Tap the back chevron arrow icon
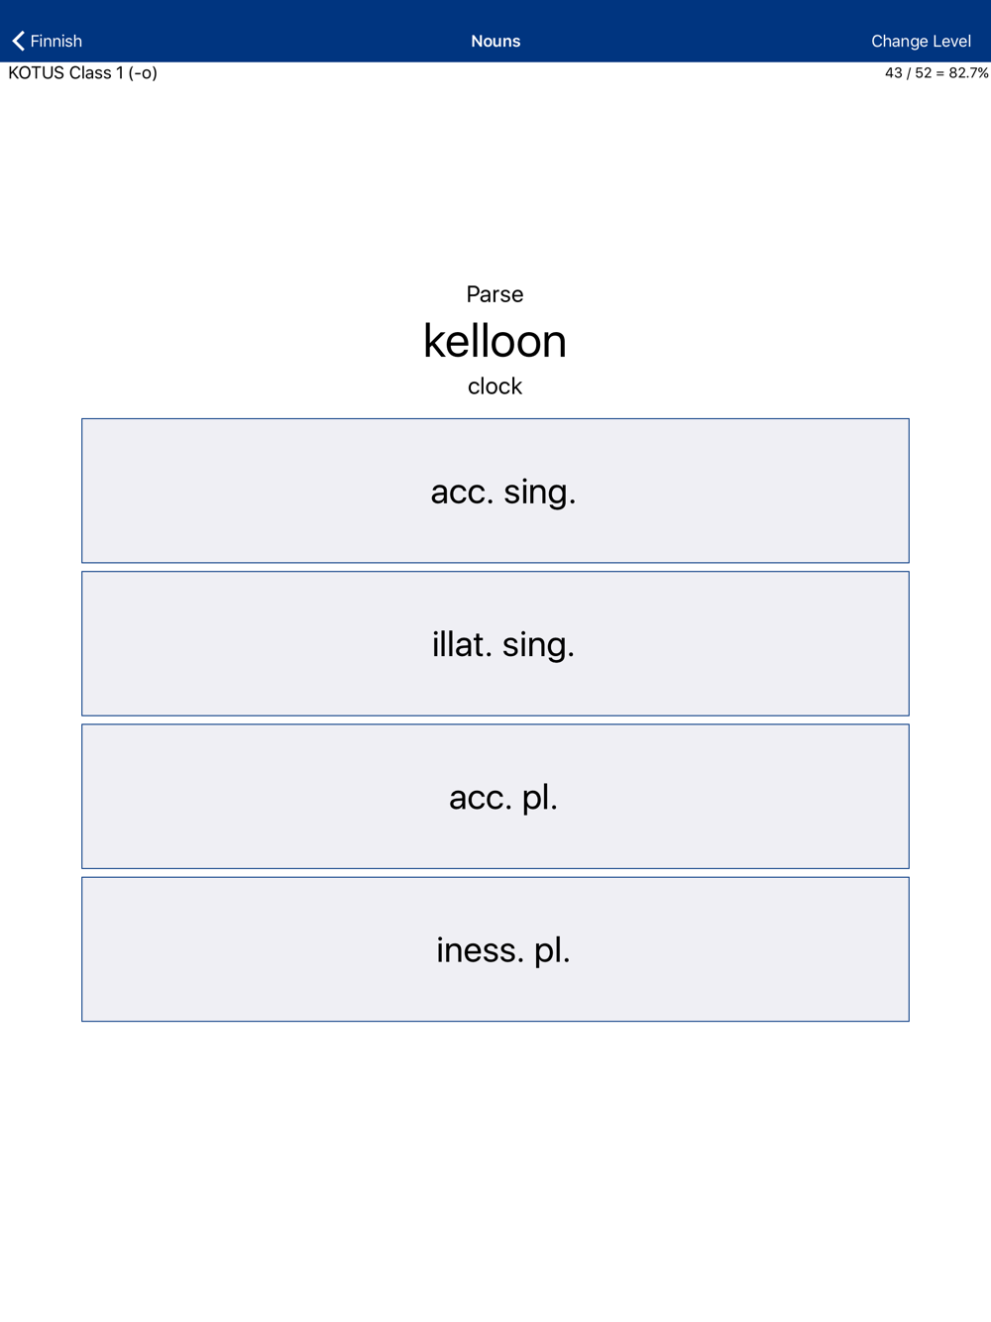991x1322 pixels. coord(19,41)
